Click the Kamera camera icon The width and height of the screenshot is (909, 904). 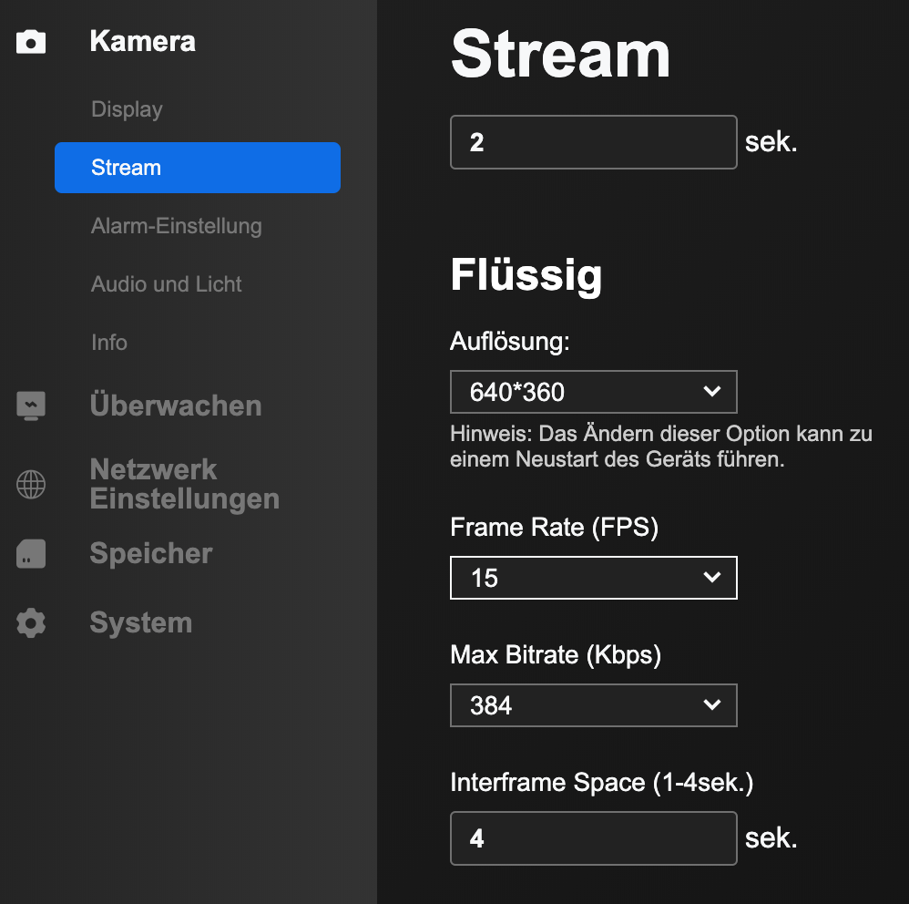coord(31,41)
